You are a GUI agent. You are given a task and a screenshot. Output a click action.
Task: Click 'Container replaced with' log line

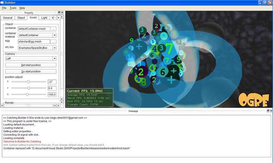click(67, 148)
